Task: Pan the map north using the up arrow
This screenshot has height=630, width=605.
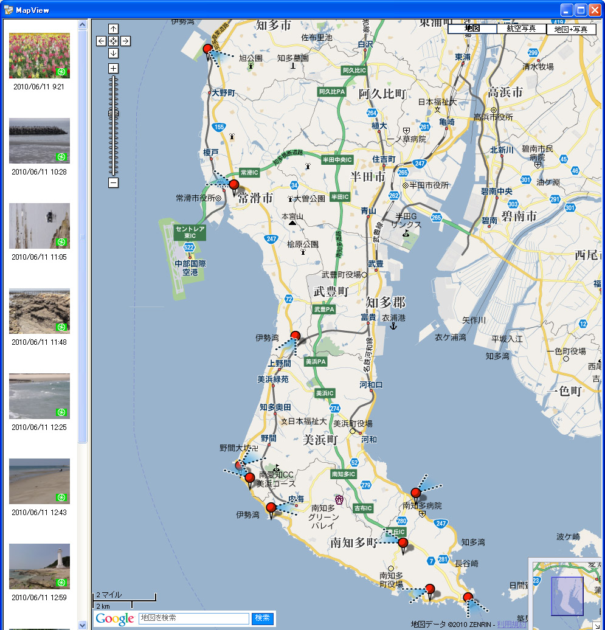Action: tap(112, 29)
